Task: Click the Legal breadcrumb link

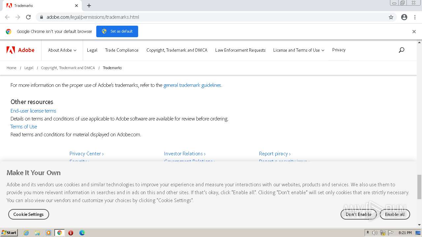Action: pos(29,68)
